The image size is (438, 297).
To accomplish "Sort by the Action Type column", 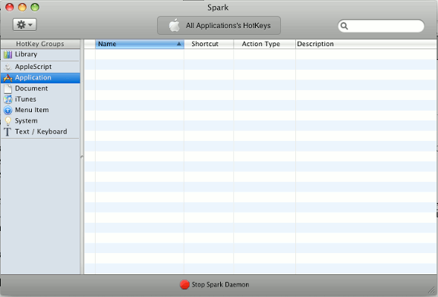I will (x=264, y=44).
